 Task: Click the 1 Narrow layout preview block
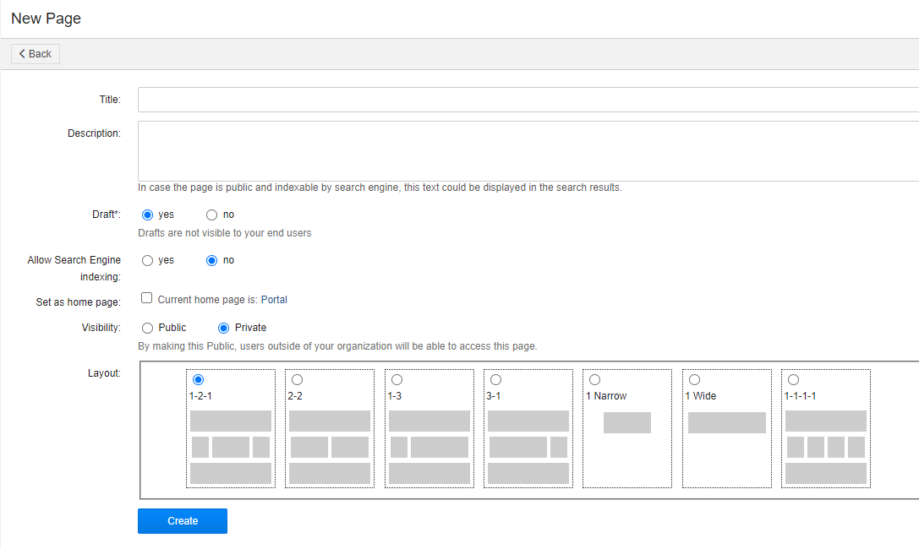[627, 422]
